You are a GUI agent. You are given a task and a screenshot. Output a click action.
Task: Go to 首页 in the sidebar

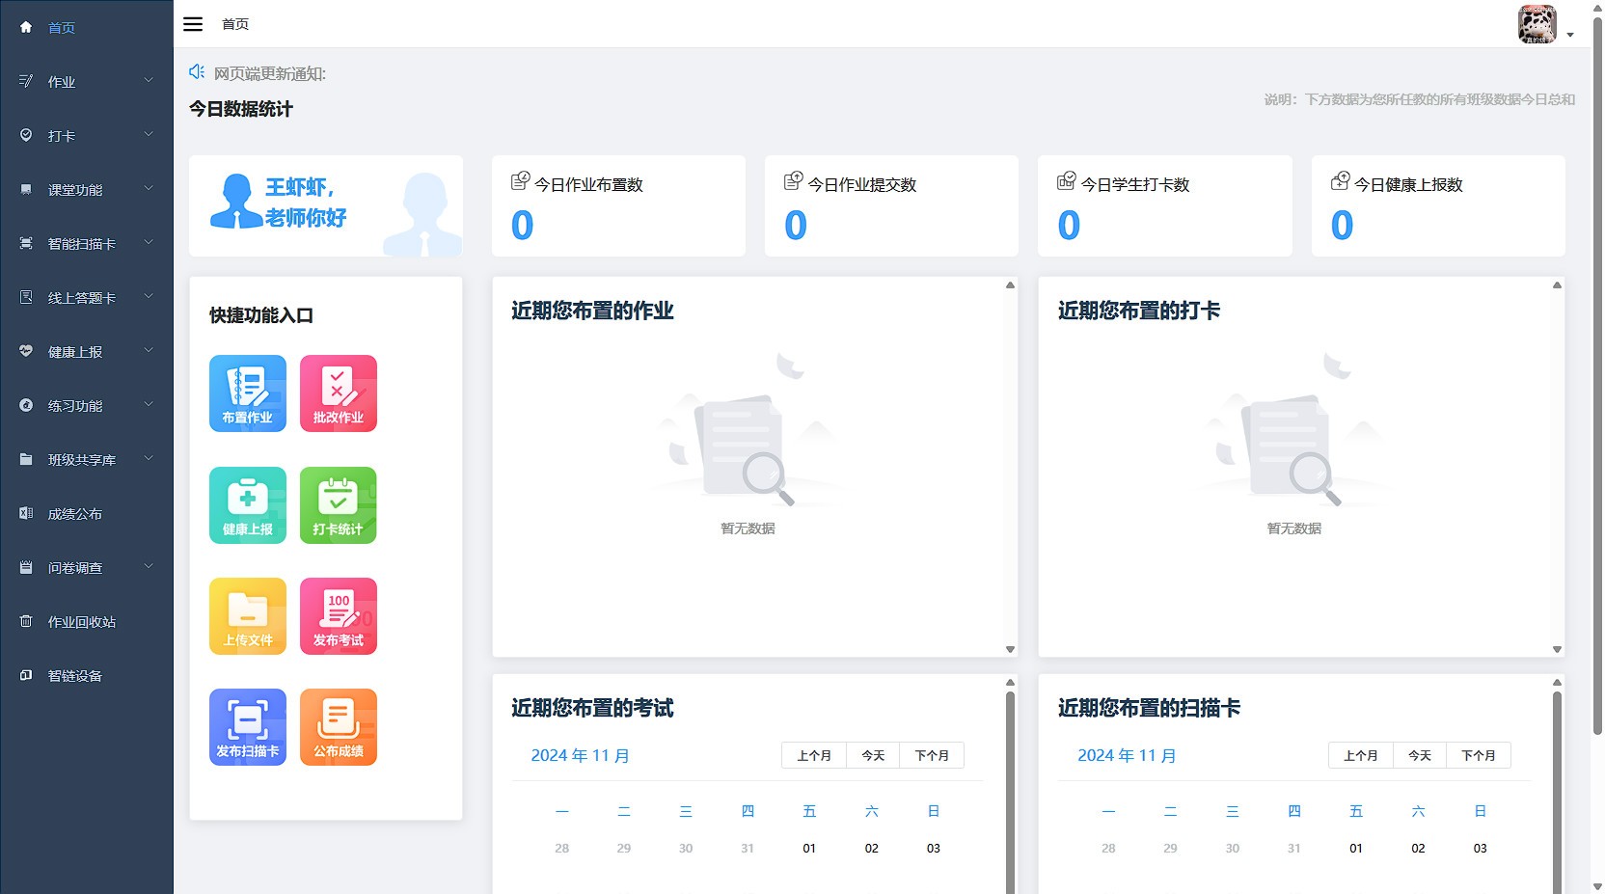pos(62,28)
